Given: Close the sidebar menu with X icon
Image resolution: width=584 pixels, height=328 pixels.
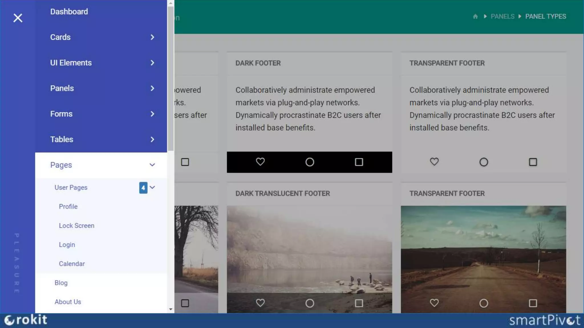Looking at the screenshot, I should click(18, 18).
